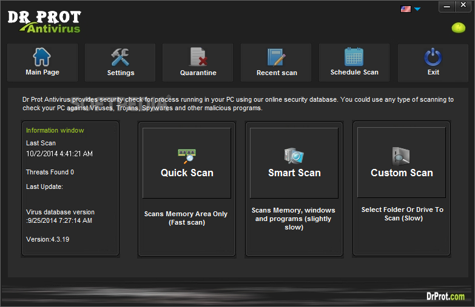Viewport: 475px width, 307px height.
Task: Click the 'Last Scan' label
Action: (41, 143)
